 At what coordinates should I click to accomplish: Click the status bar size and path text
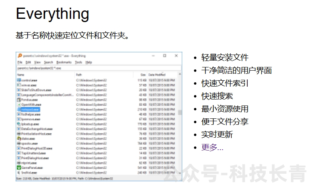(65, 179)
